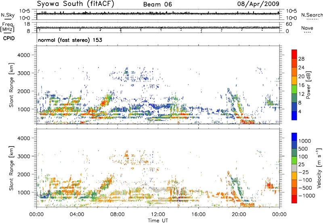
Task: Click the dotted line sample under N.Search
Action: (x=313, y=19)
